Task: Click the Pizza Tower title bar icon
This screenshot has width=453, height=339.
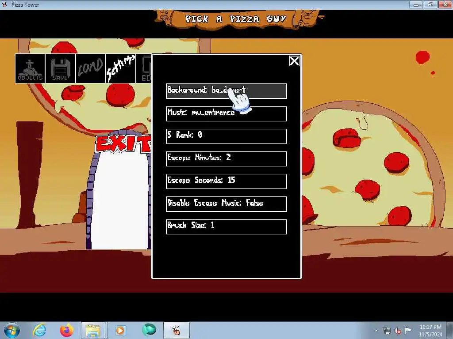Action: [x=4, y=4]
